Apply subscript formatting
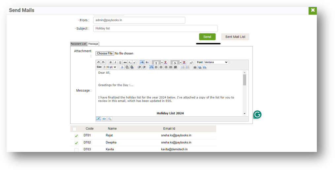The height and width of the screenshot is (170, 335). click(130, 62)
